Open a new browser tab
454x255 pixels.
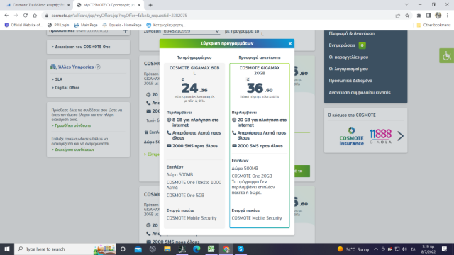(x=150, y=5)
